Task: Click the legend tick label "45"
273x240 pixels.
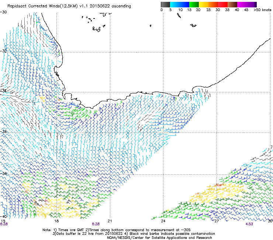Action: click(x=246, y=10)
